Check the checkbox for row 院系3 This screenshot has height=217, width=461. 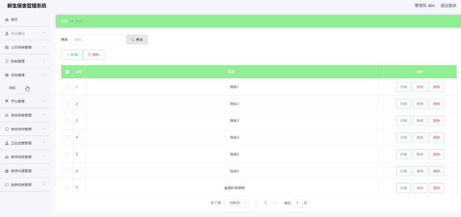[x=67, y=121]
